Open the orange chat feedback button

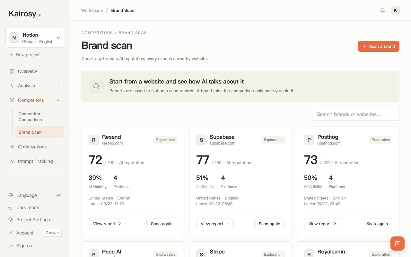[398, 244]
